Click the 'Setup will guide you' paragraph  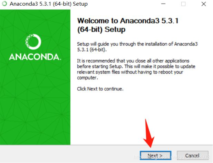point(137,47)
